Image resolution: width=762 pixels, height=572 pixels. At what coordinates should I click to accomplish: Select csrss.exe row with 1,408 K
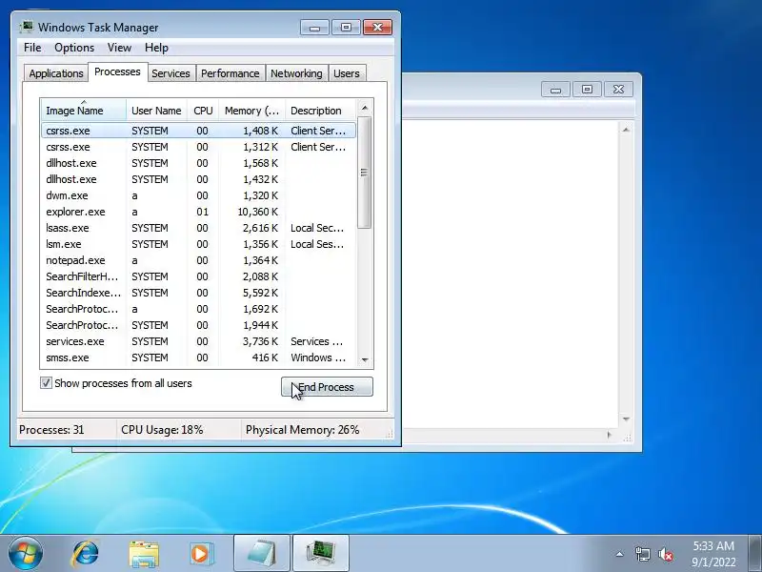(198, 131)
